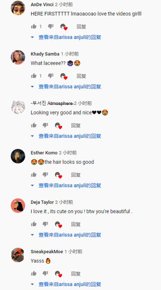Image resolution: width=161 pixels, height=290 pixels.
Task: Dislike Khady Samba's comment
Action: tap(51, 76)
